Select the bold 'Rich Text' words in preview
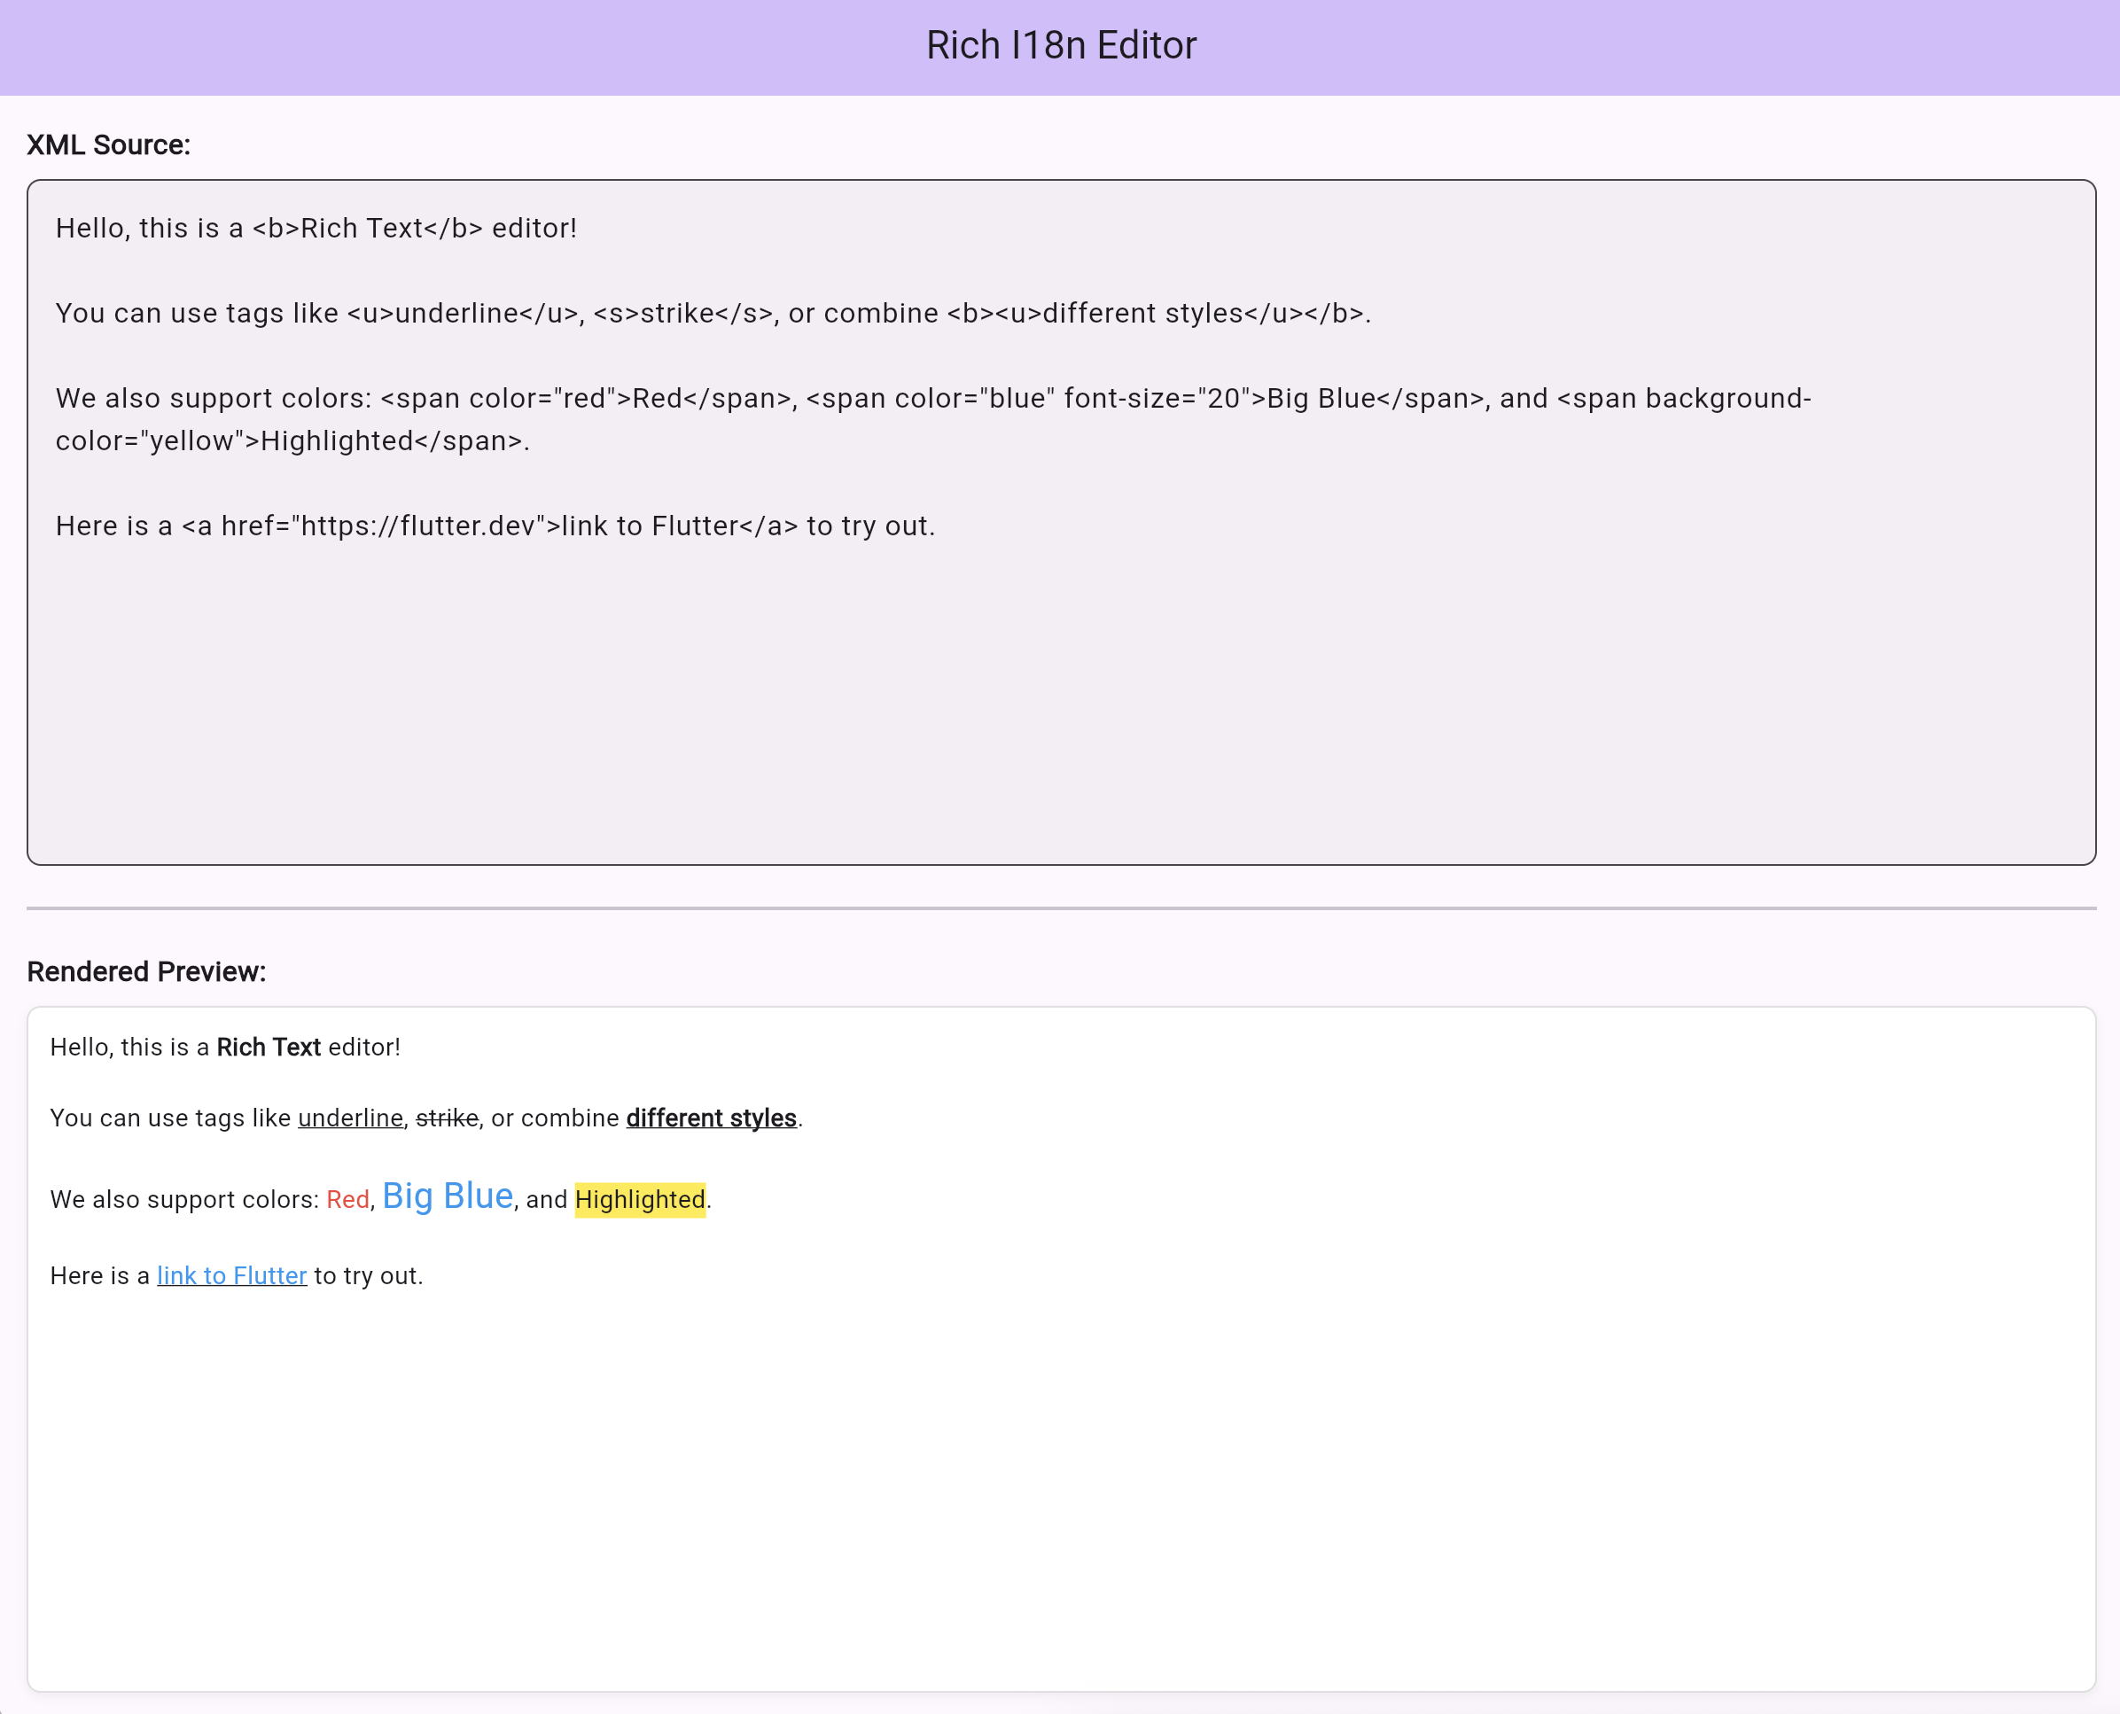This screenshot has height=1714, width=2120. point(268,1047)
